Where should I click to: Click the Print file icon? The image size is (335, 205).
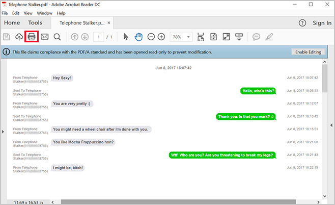(32, 37)
